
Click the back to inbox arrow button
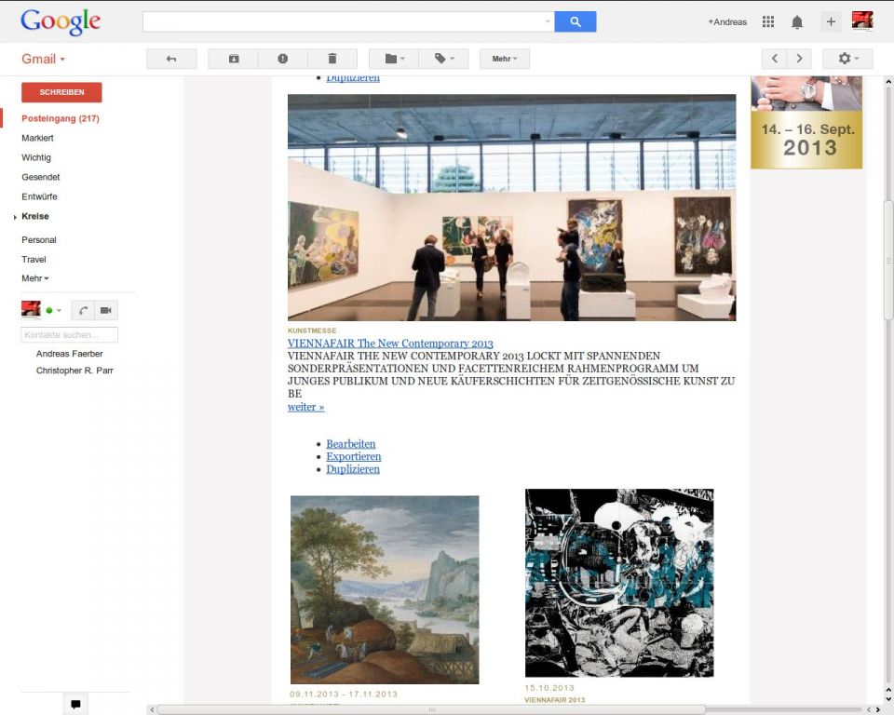coord(171,59)
